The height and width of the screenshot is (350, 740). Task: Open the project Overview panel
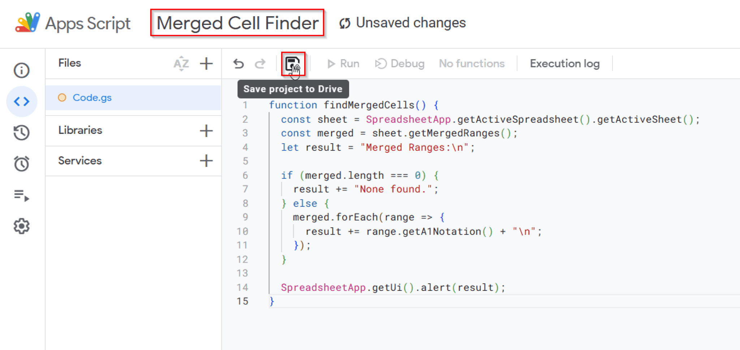[x=22, y=70]
